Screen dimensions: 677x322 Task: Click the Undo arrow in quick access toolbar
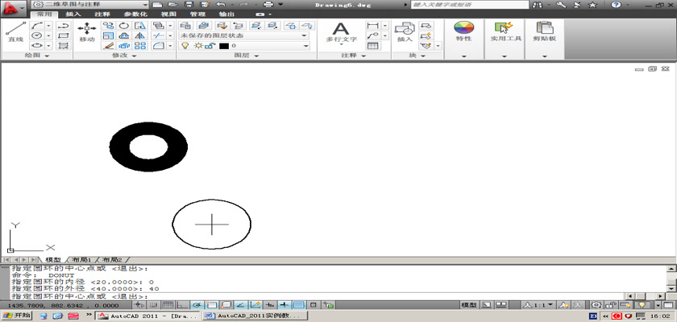[x=221, y=4]
